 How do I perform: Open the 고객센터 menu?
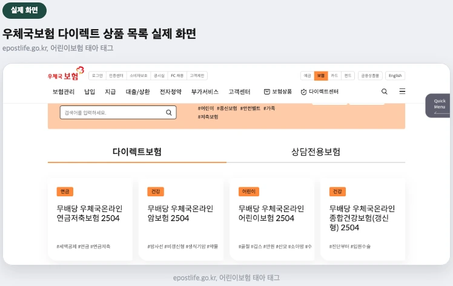point(239,91)
